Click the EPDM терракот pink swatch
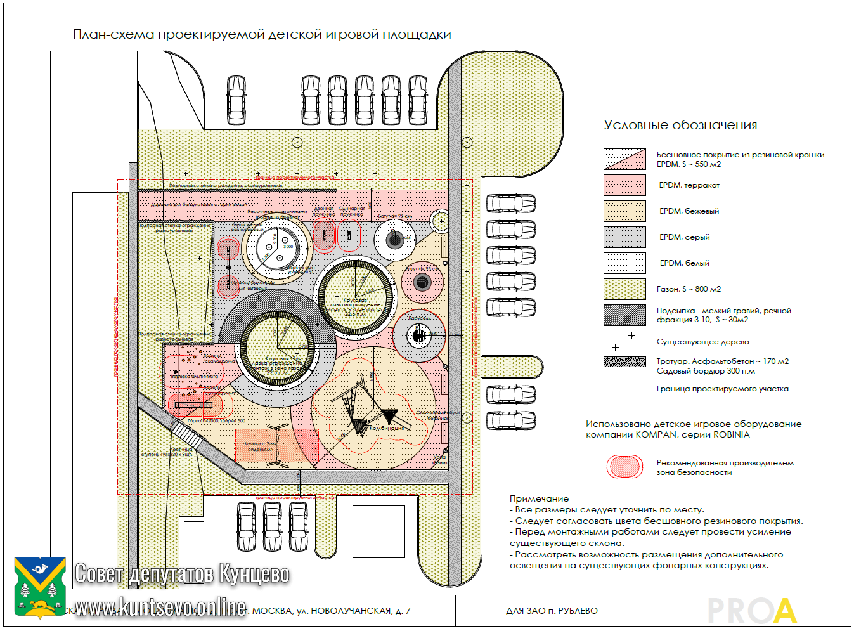The height and width of the screenshot is (631, 854). click(624, 185)
